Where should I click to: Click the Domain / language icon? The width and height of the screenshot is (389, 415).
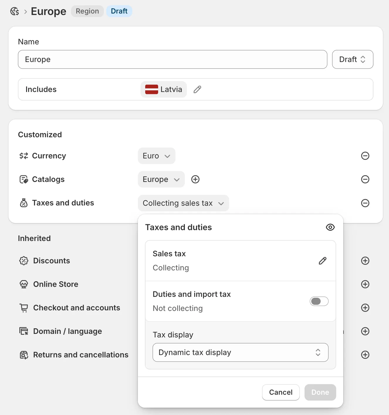click(x=24, y=331)
